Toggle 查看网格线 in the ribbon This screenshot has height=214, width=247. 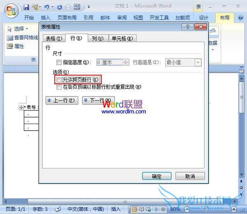[22, 37]
